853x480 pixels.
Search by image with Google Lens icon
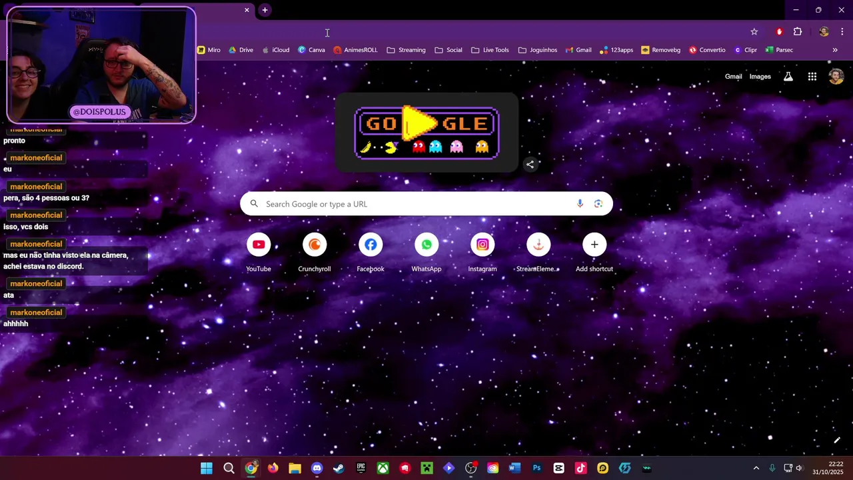[598, 204]
